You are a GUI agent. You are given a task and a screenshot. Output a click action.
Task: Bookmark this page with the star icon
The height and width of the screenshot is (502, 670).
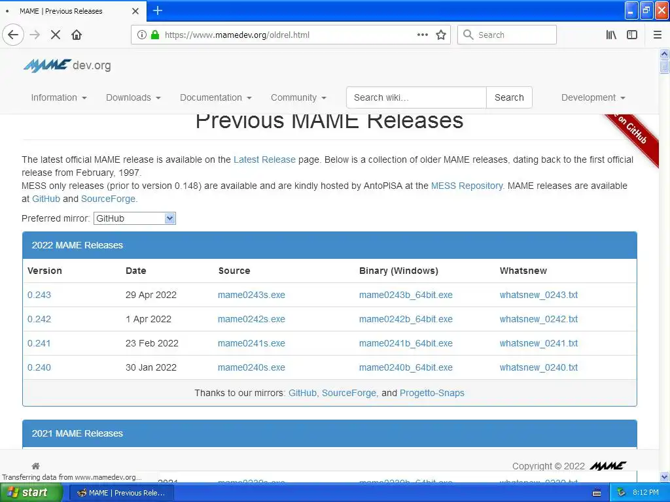[x=441, y=35]
